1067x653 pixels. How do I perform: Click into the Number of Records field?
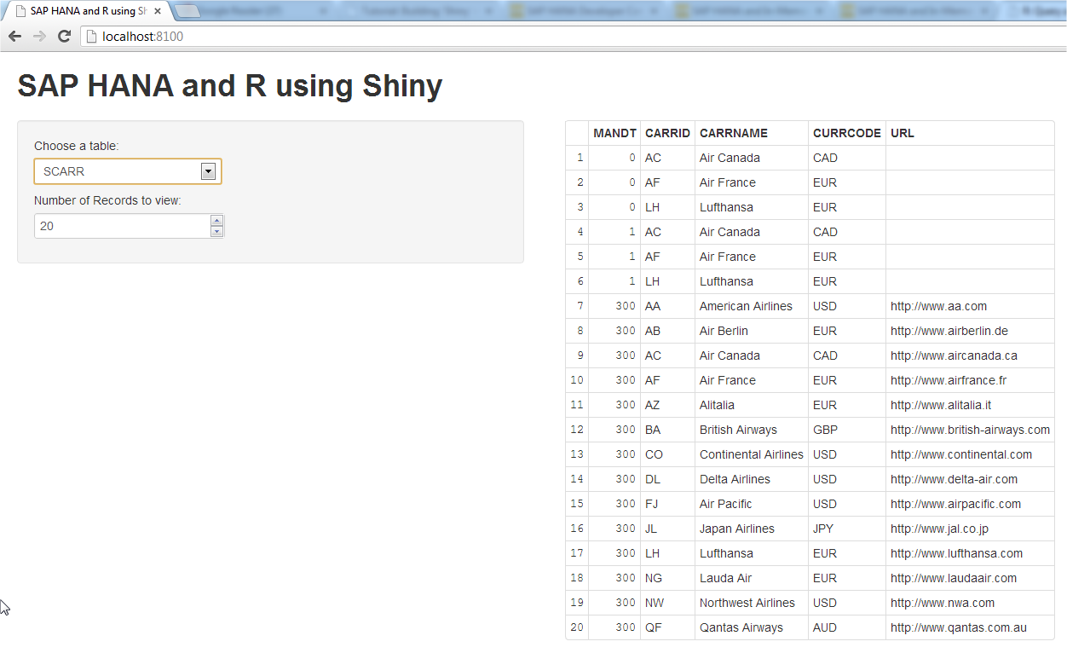point(122,226)
